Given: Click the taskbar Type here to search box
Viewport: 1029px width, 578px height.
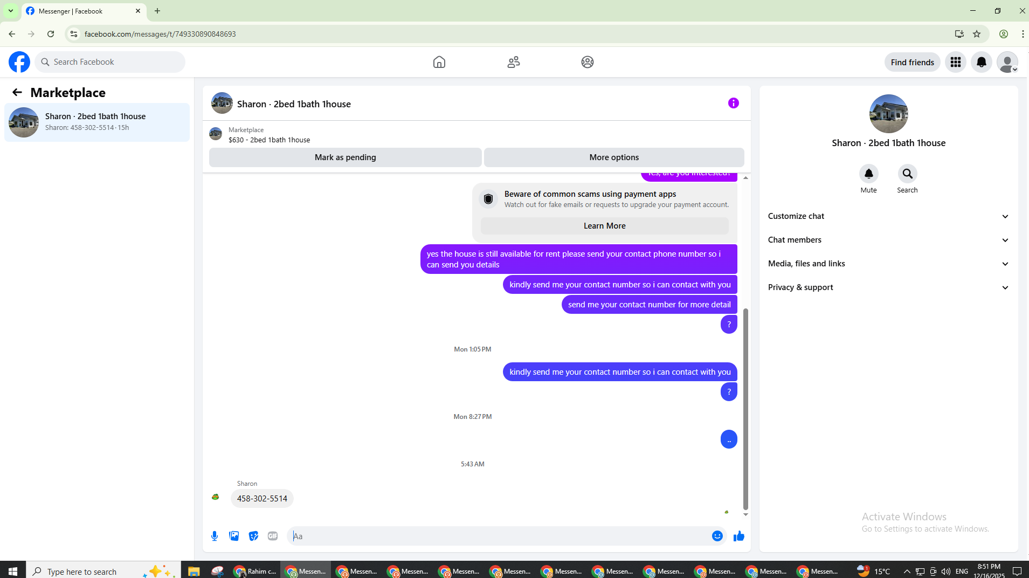Looking at the screenshot, I should [x=103, y=571].
